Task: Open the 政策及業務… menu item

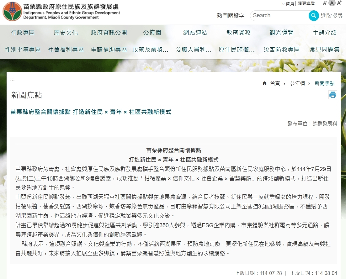Action: (x=151, y=50)
